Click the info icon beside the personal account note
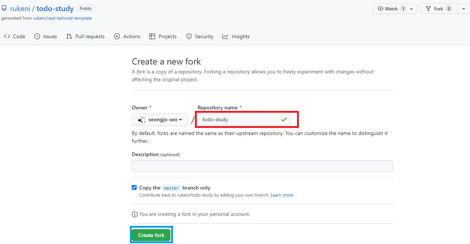 (135, 214)
